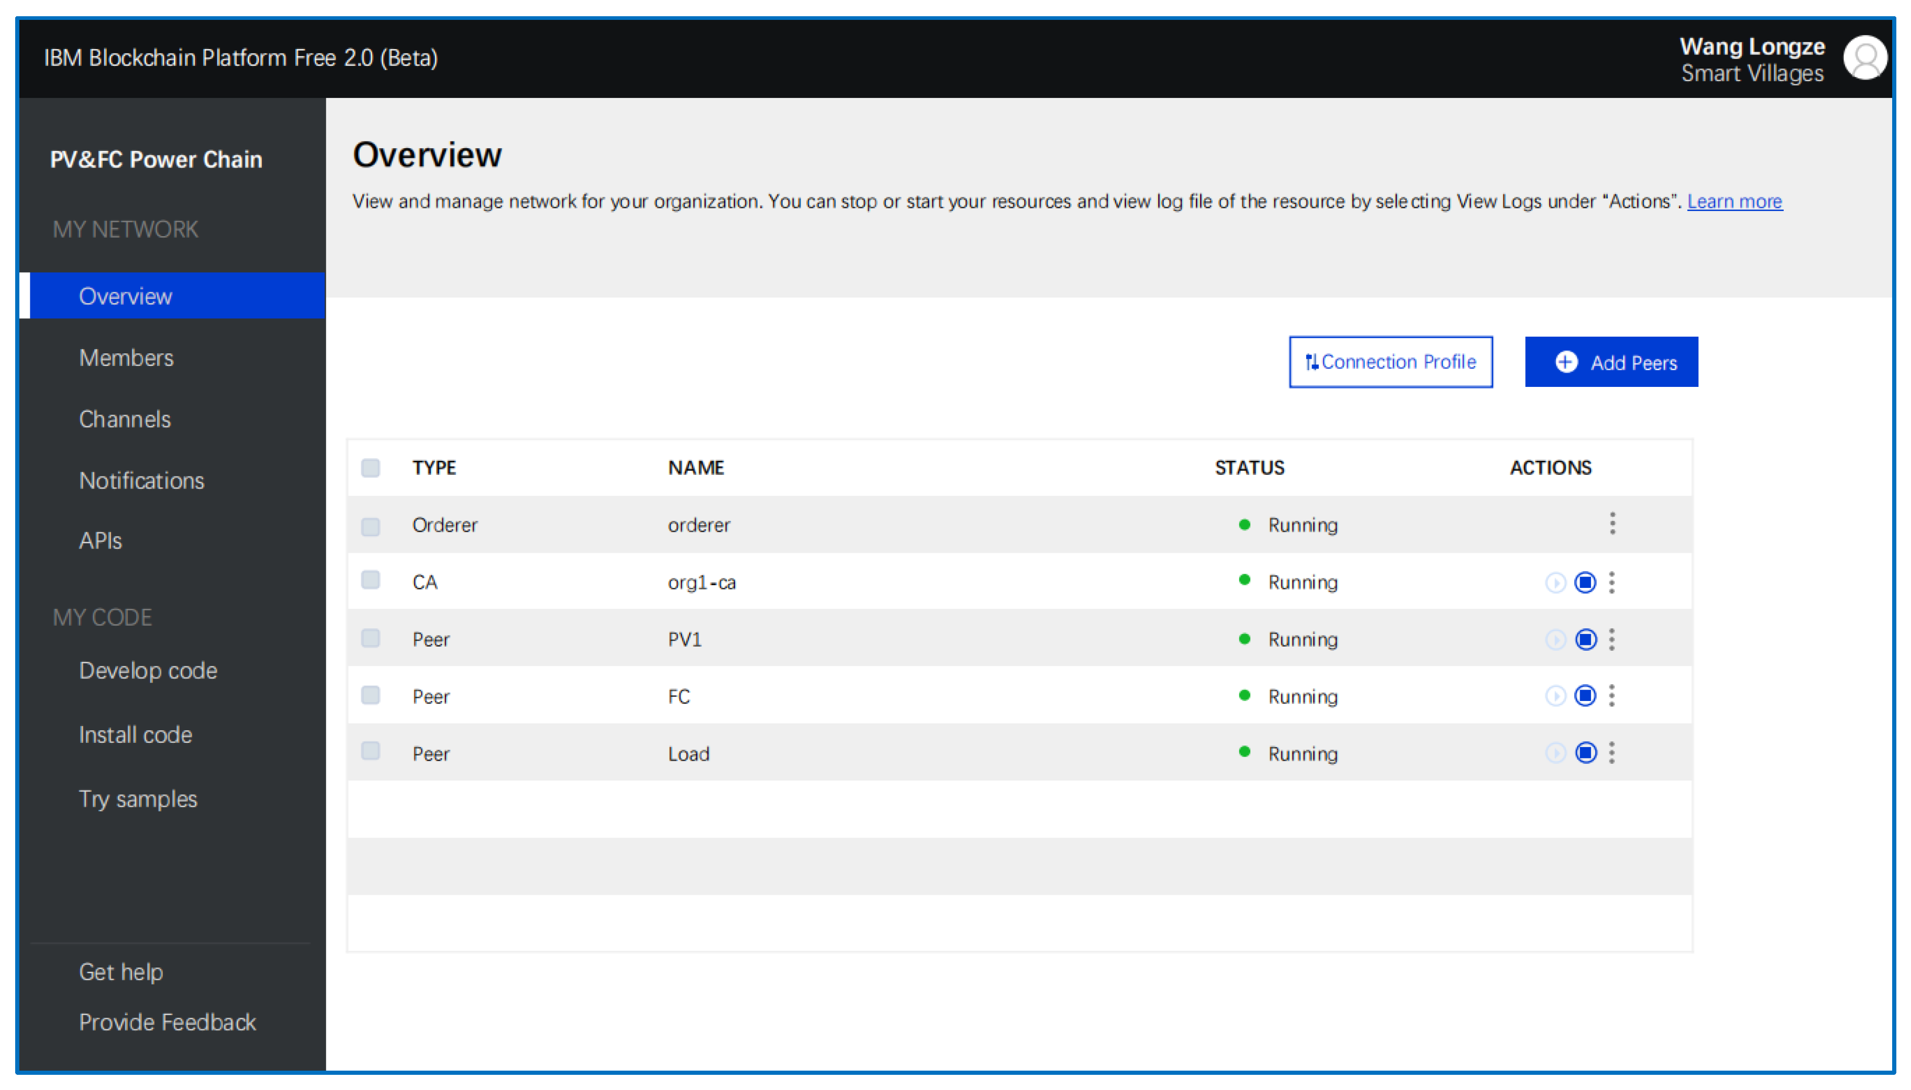Click Provide Feedback in sidebar
The width and height of the screenshot is (1911, 1090).
tap(168, 1022)
